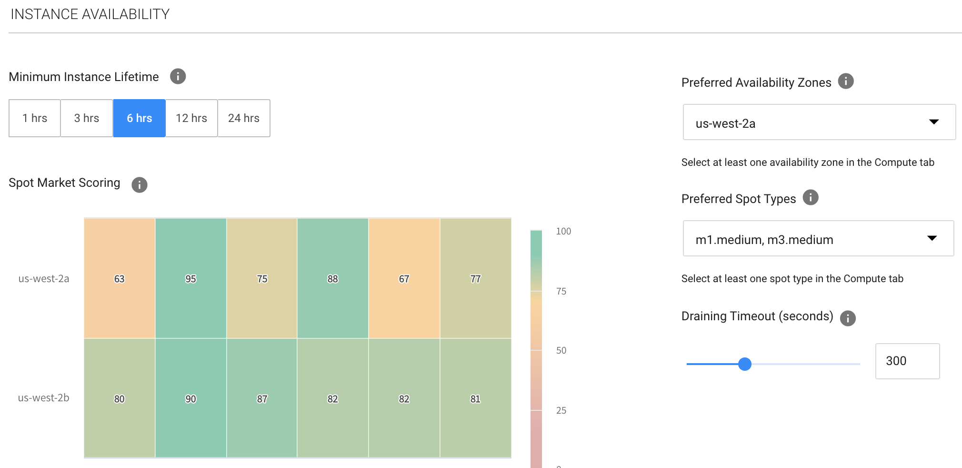The height and width of the screenshot is (468, 962).
Task: Select heatmap cell scoring 67 for us-west-2a
Action: tap(404, 278)
